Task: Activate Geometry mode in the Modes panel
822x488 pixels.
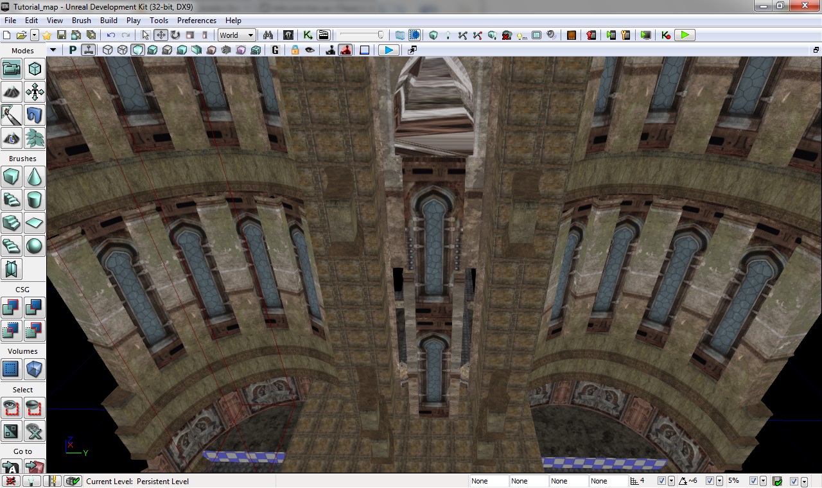Action: point(35,69)
